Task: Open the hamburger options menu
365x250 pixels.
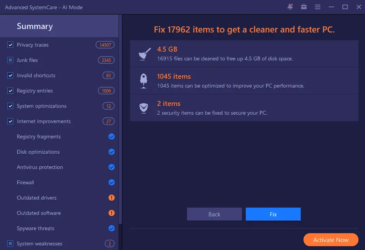Action: (x=318, y=7)
